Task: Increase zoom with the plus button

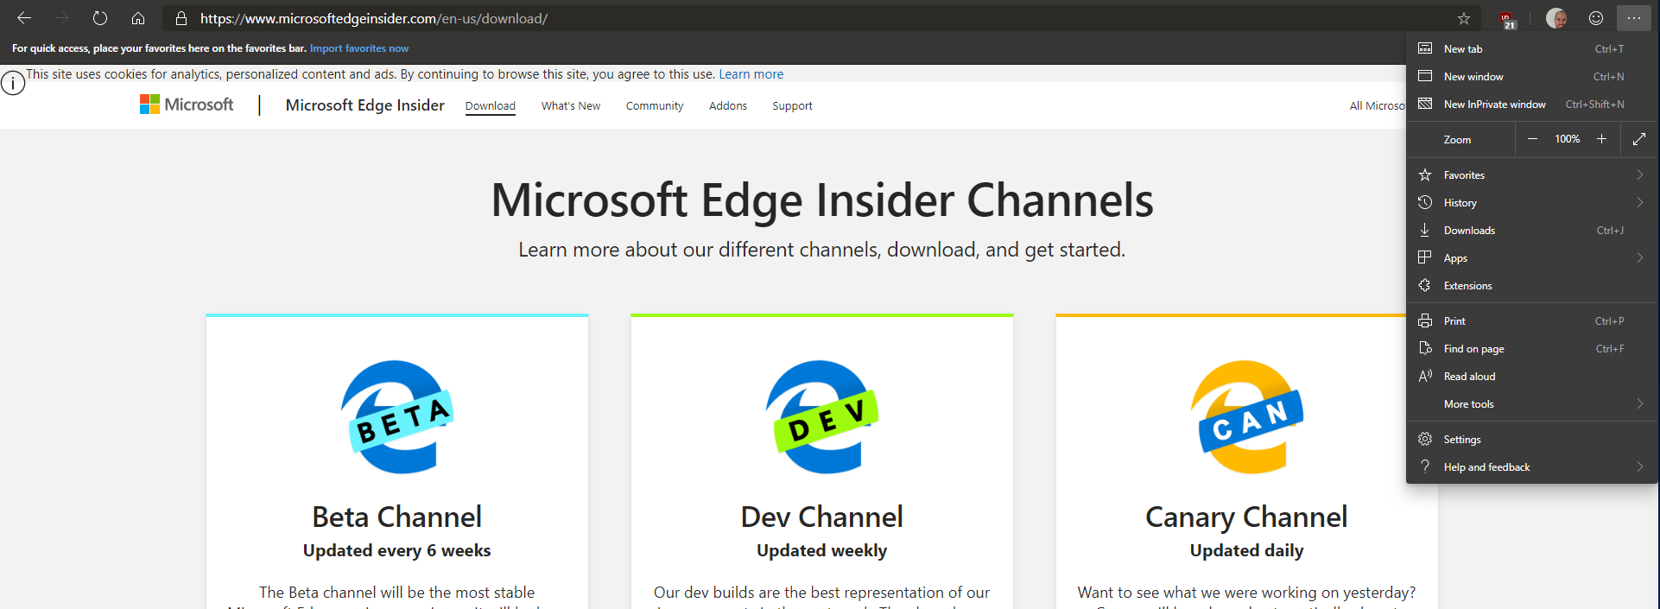Action: [1601, 139]
